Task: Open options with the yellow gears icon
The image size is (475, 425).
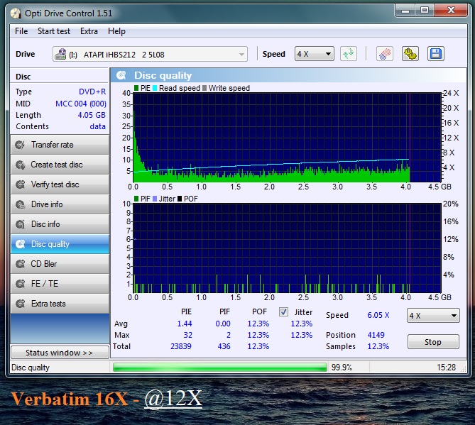Action: (x=410, y=54)
